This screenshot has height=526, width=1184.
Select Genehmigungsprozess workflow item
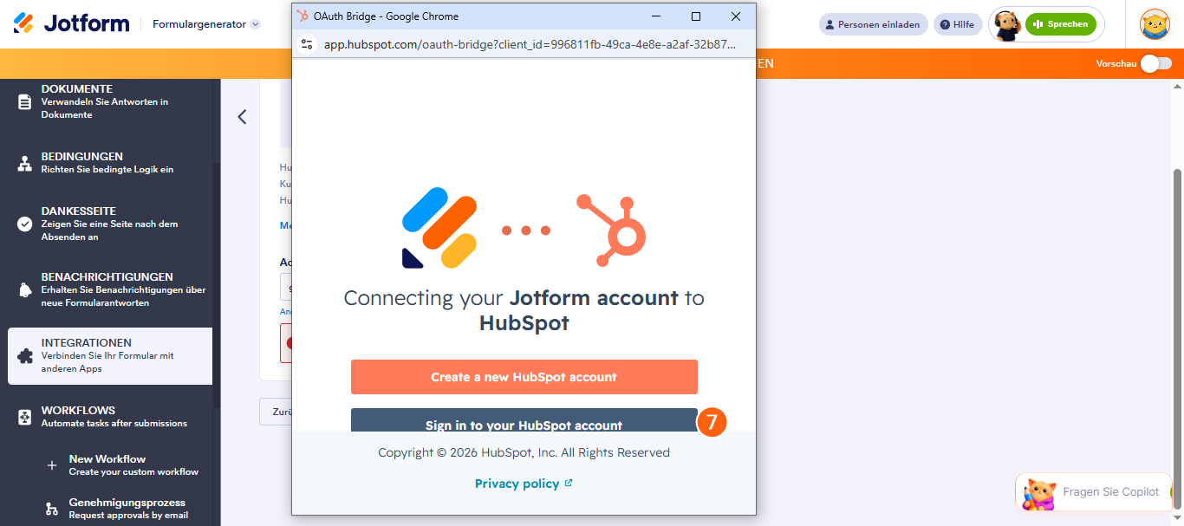128,509
